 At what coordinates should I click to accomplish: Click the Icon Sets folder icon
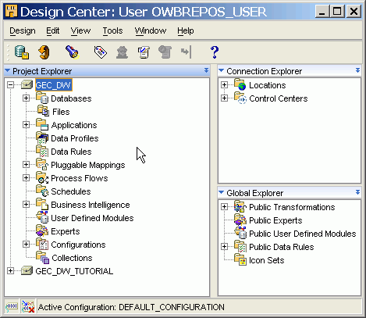tap(240, 259)
